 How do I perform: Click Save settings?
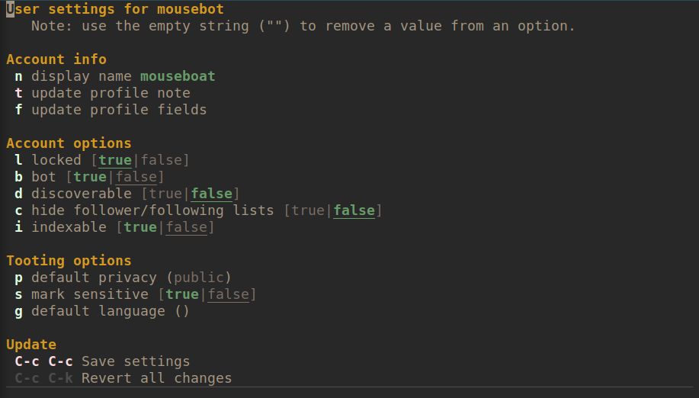click(136, 361)
